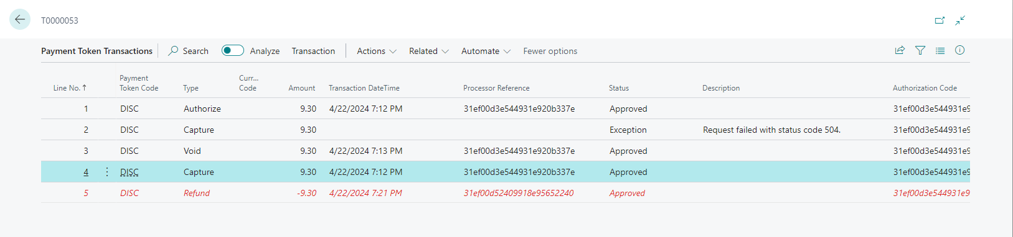Expand the Automate menu
1013x237 pixels.
486,51
